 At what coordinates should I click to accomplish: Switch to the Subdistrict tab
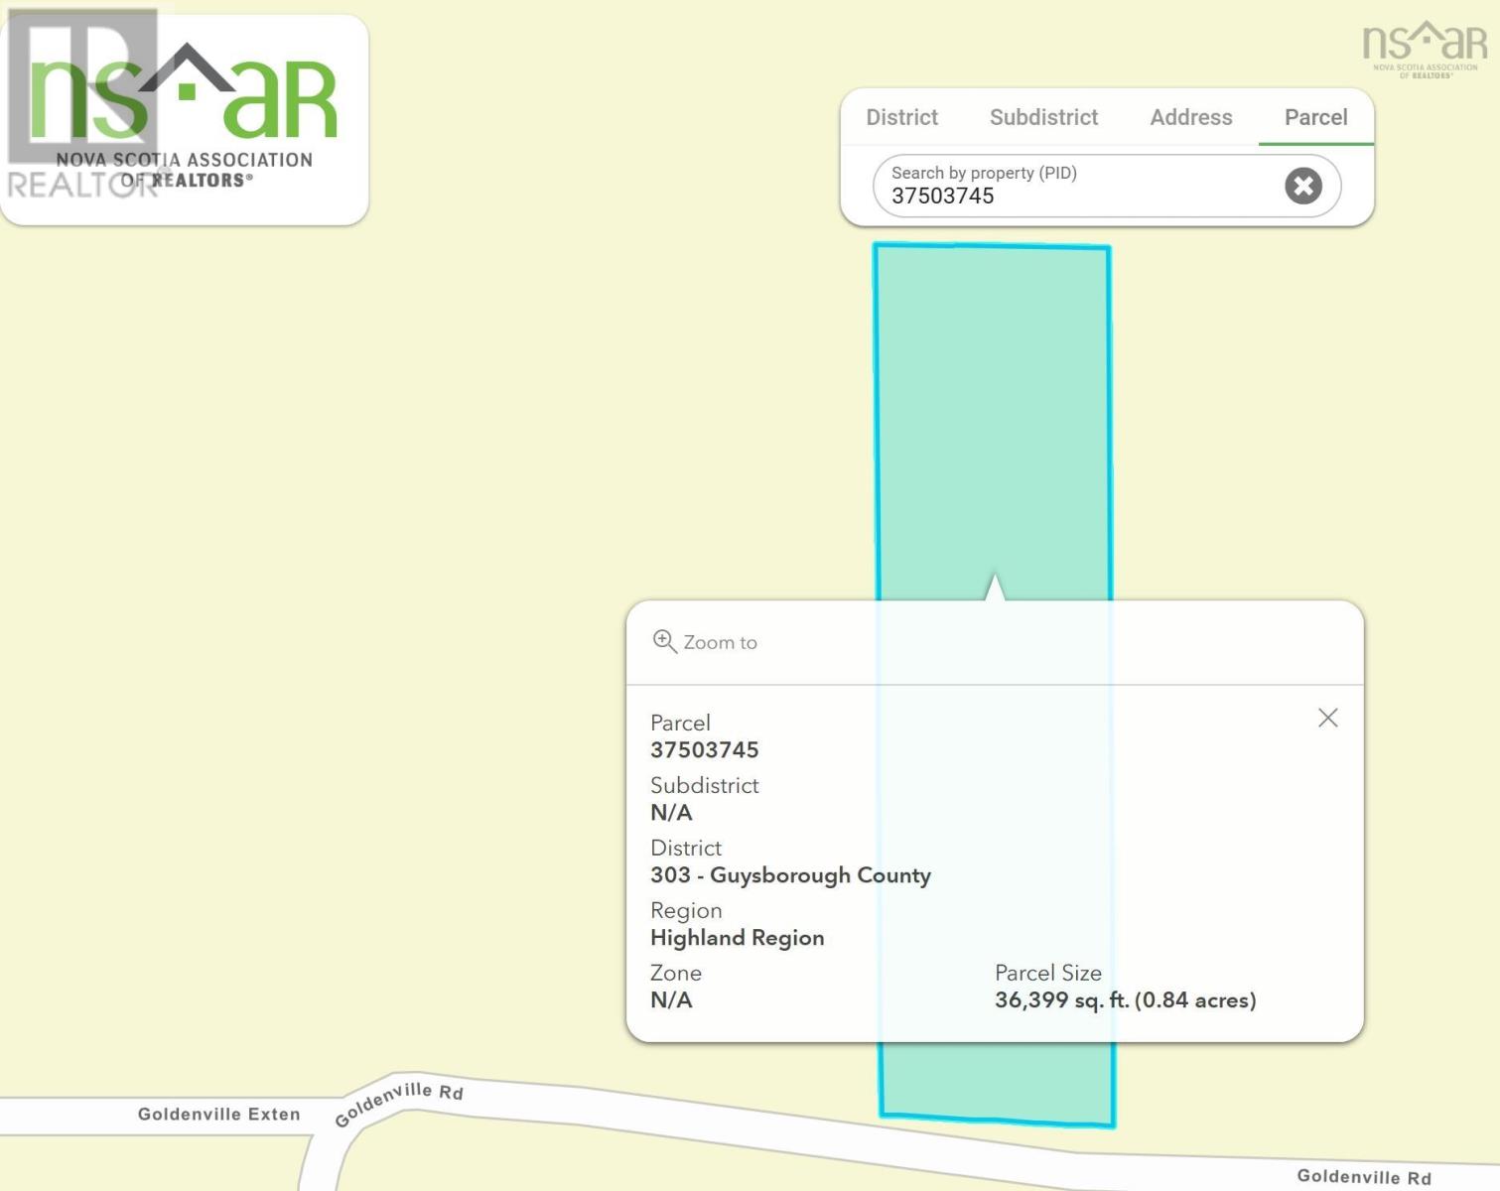1043,116
